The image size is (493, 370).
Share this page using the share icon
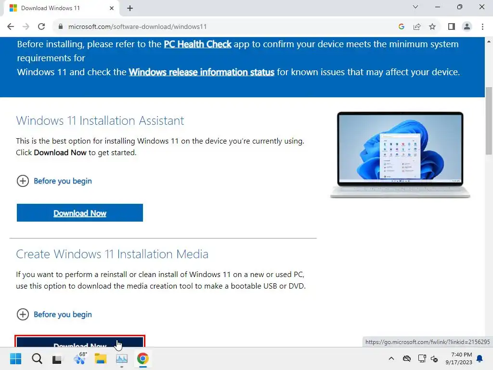pos(417,27)
